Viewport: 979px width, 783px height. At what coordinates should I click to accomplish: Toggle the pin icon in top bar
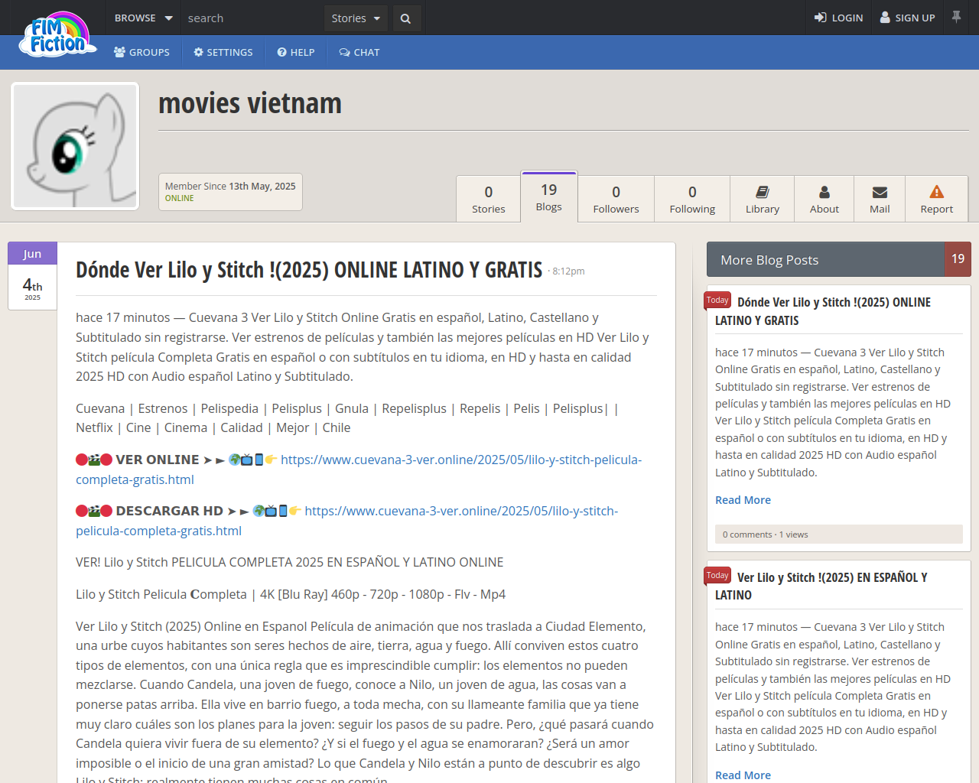[x=956, y=17]
